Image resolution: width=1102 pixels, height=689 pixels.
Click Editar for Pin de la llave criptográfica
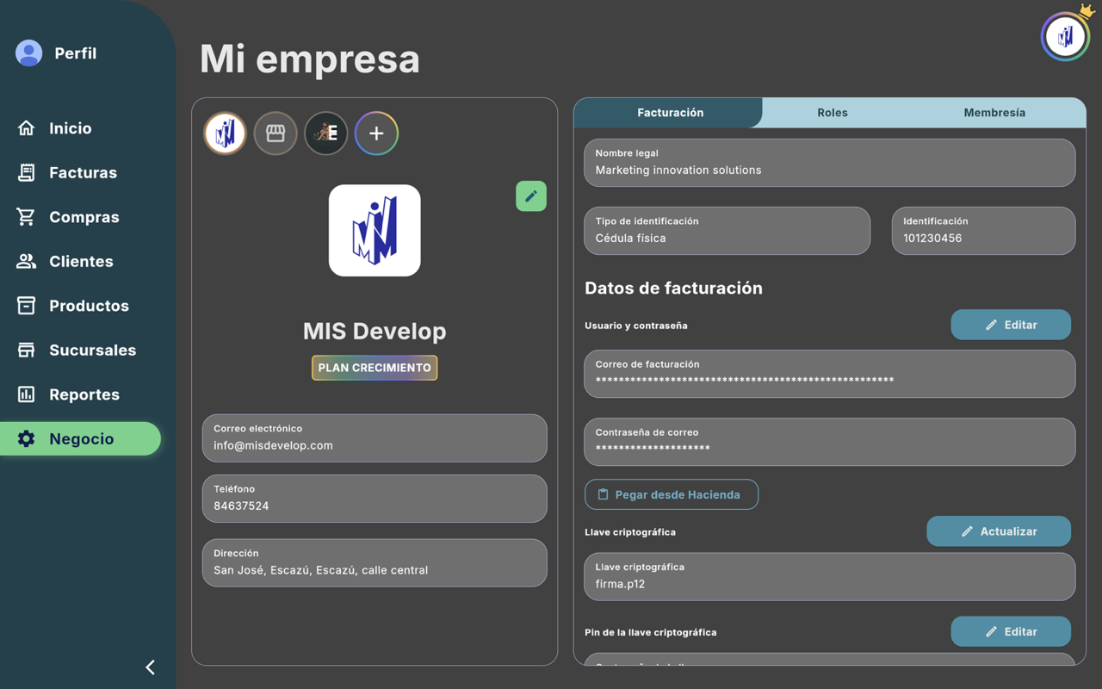click(1011, 631)
